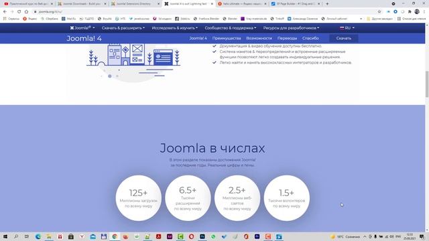Open Task View on the taskbar
Screen dimensions: 429x241
click(x=27, y=236)
